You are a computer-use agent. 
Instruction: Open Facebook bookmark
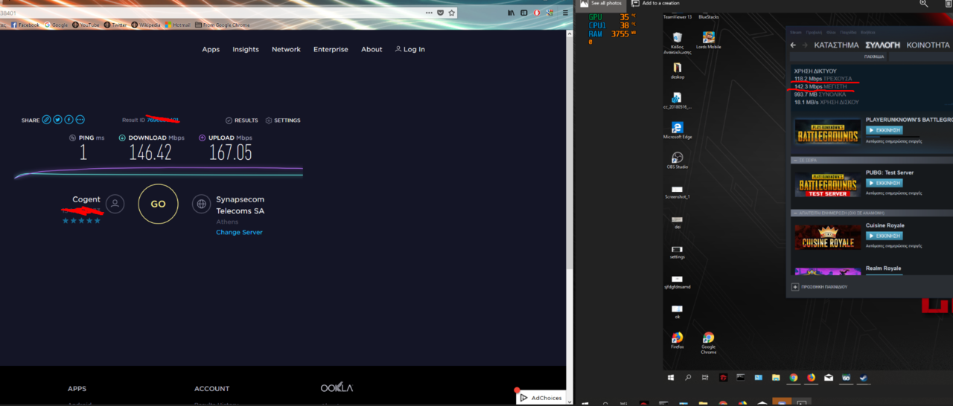point(25,25)
